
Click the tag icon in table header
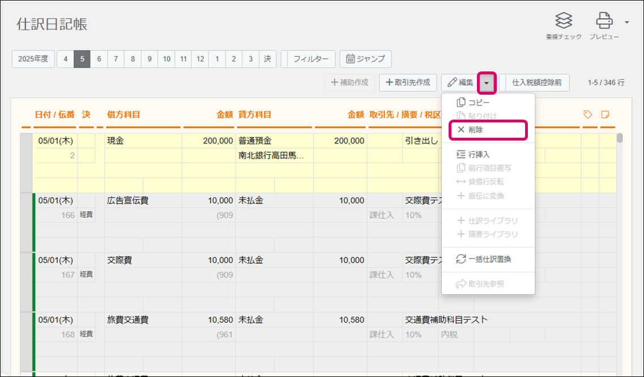click(x=588, y=115)
